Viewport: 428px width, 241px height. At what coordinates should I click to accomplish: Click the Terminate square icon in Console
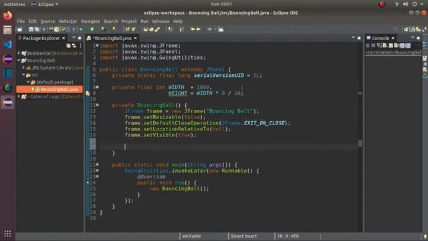368,46
